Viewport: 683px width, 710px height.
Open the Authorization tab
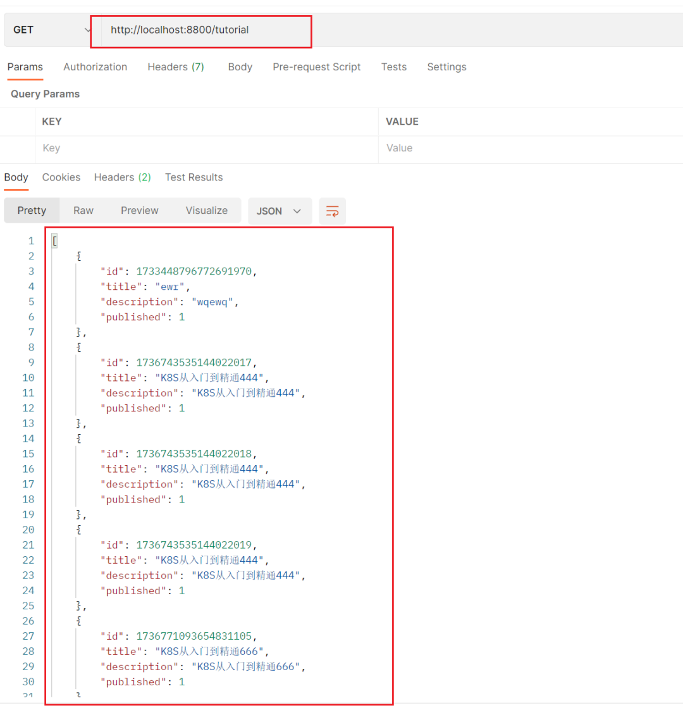click(x=95, y=67)
